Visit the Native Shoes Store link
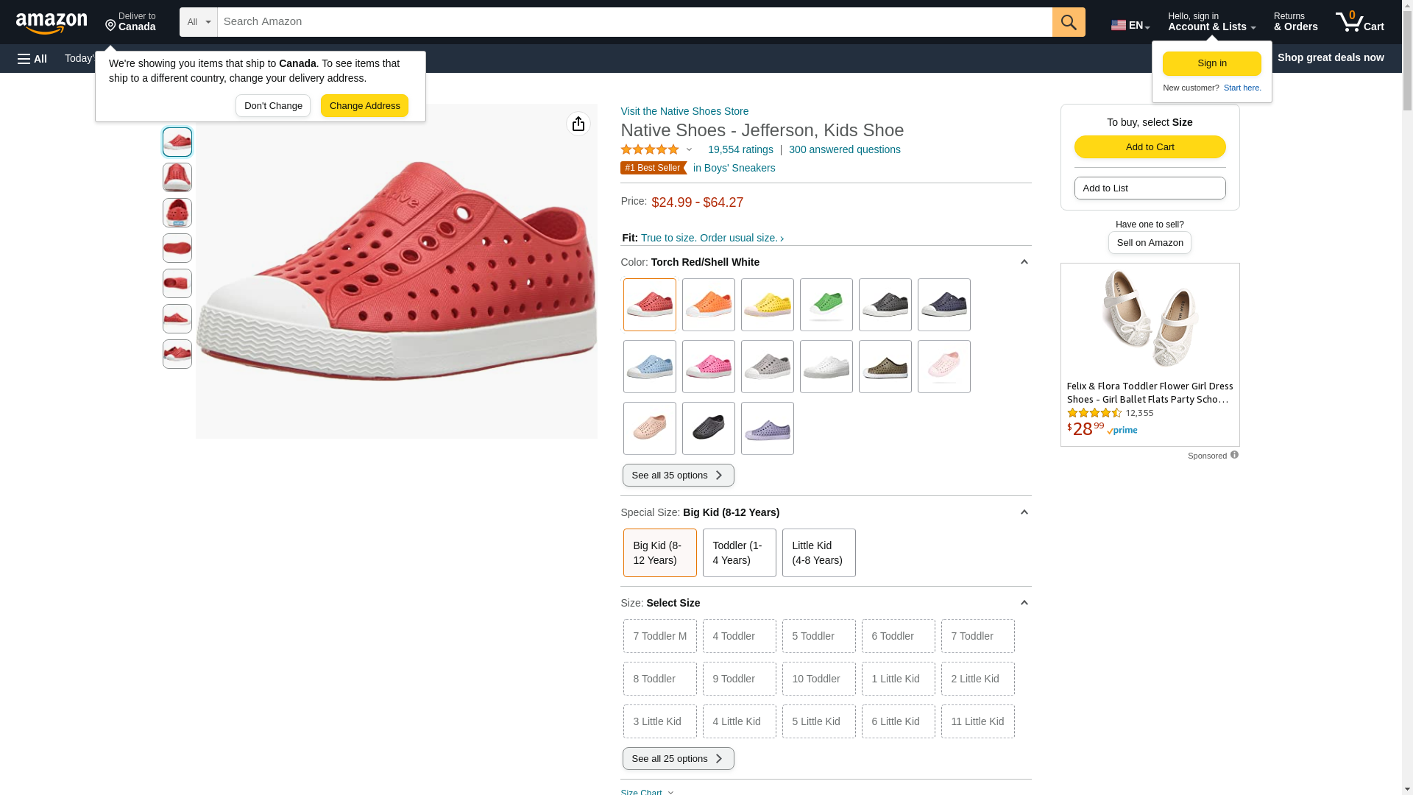 684,111
